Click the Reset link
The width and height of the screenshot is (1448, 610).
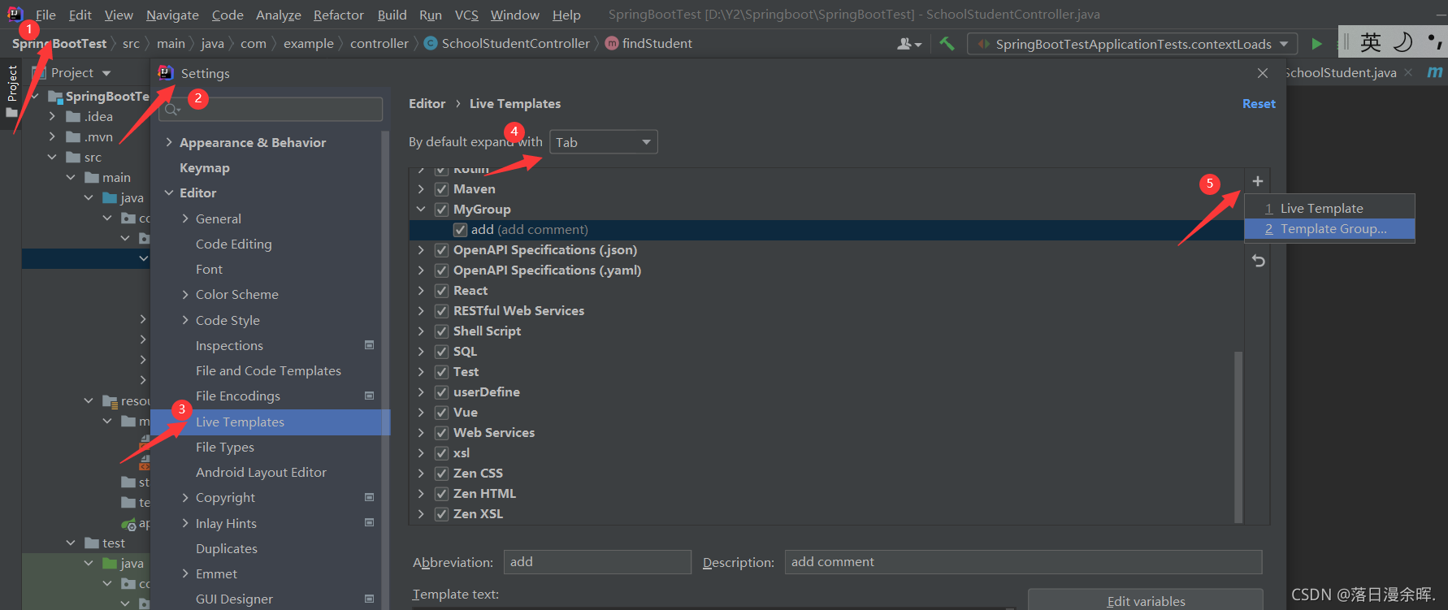pyautogui.click(x=1259, y=104)
